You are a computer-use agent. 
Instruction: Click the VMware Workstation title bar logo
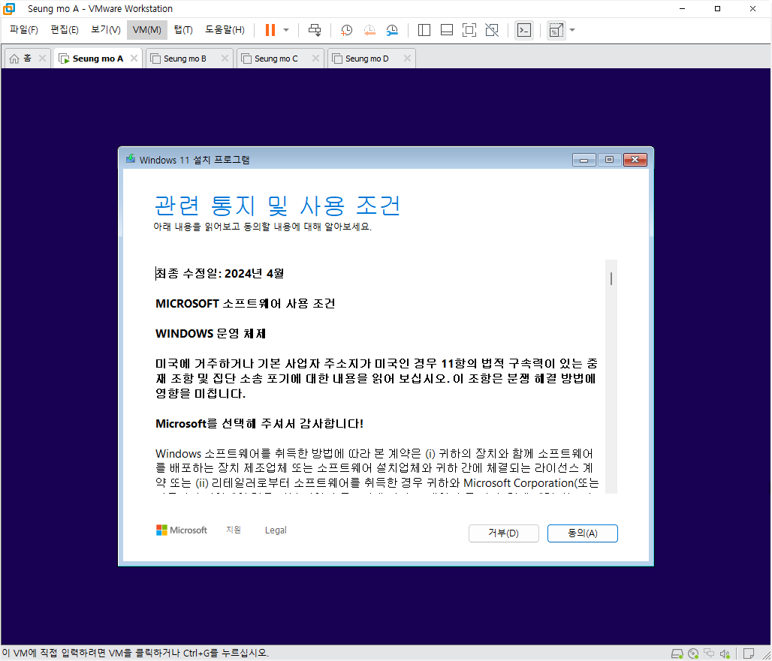(x=9, y=9)
